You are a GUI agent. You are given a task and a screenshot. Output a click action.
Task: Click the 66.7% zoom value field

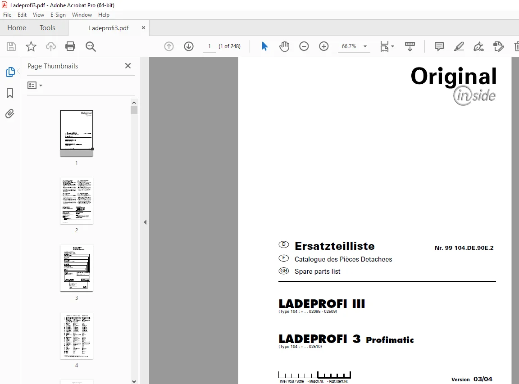coord(349,46)
